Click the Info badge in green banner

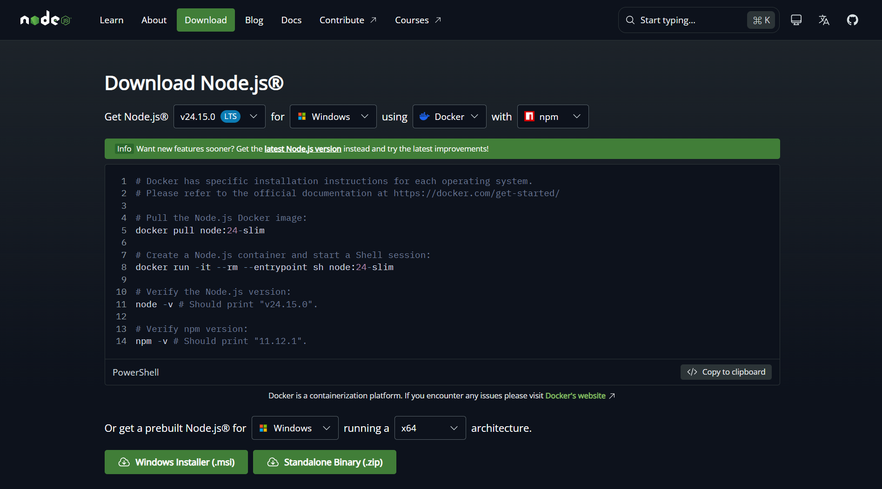click(x=124, y=149)
